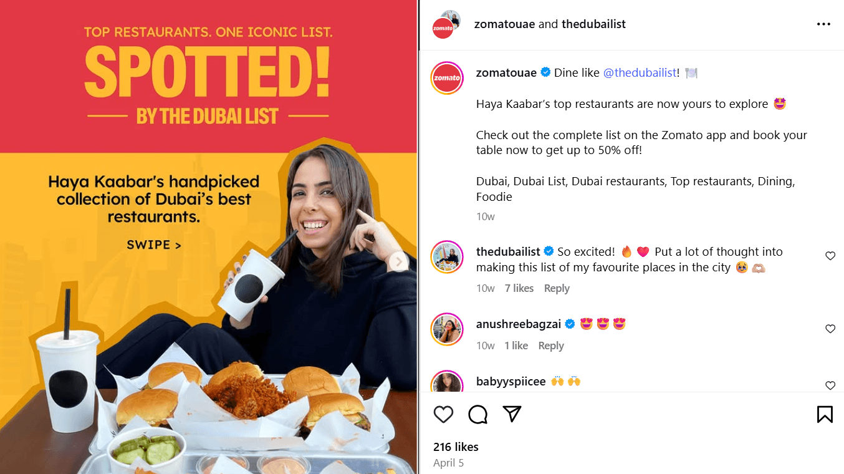
Task: Open the three-dot more options menu
Action: point(823,24)
